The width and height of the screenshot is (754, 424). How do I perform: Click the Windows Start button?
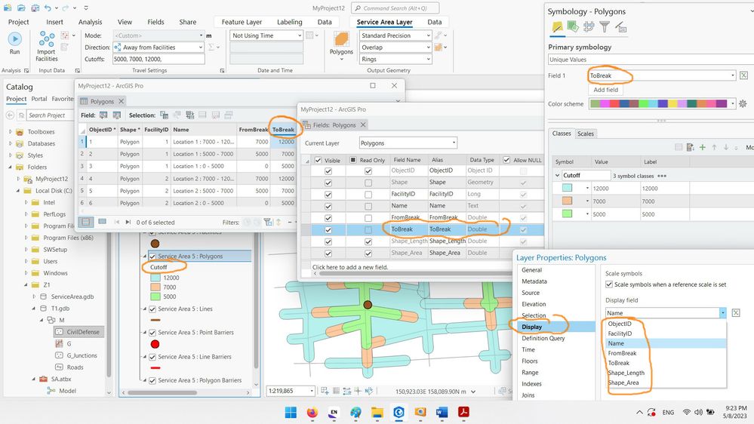point(290,412)
